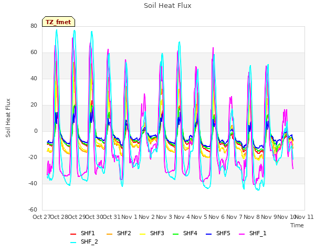This screenshot has height=252, width=336.
Task: Click the orange SHF2 legend color marker
Action: [110, 234]
